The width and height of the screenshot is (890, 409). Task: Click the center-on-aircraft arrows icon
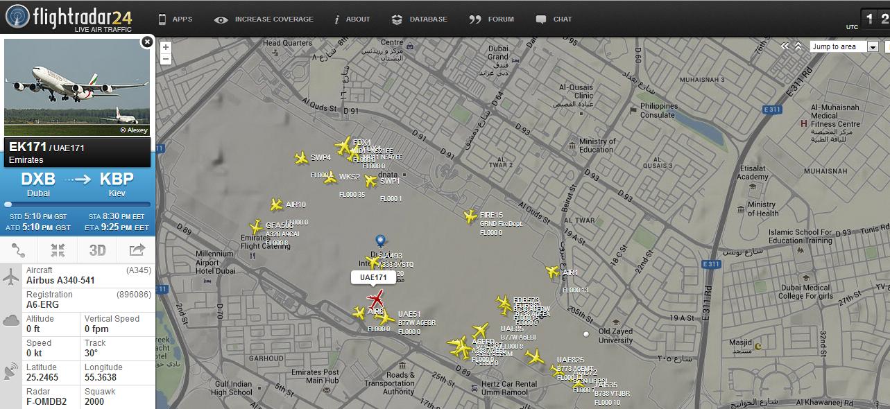pyautogui.click(x=58, y=251)
